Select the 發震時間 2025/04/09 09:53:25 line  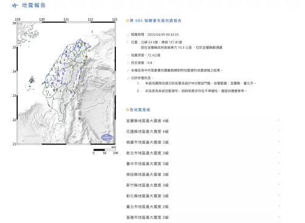(x=155, y=35)
